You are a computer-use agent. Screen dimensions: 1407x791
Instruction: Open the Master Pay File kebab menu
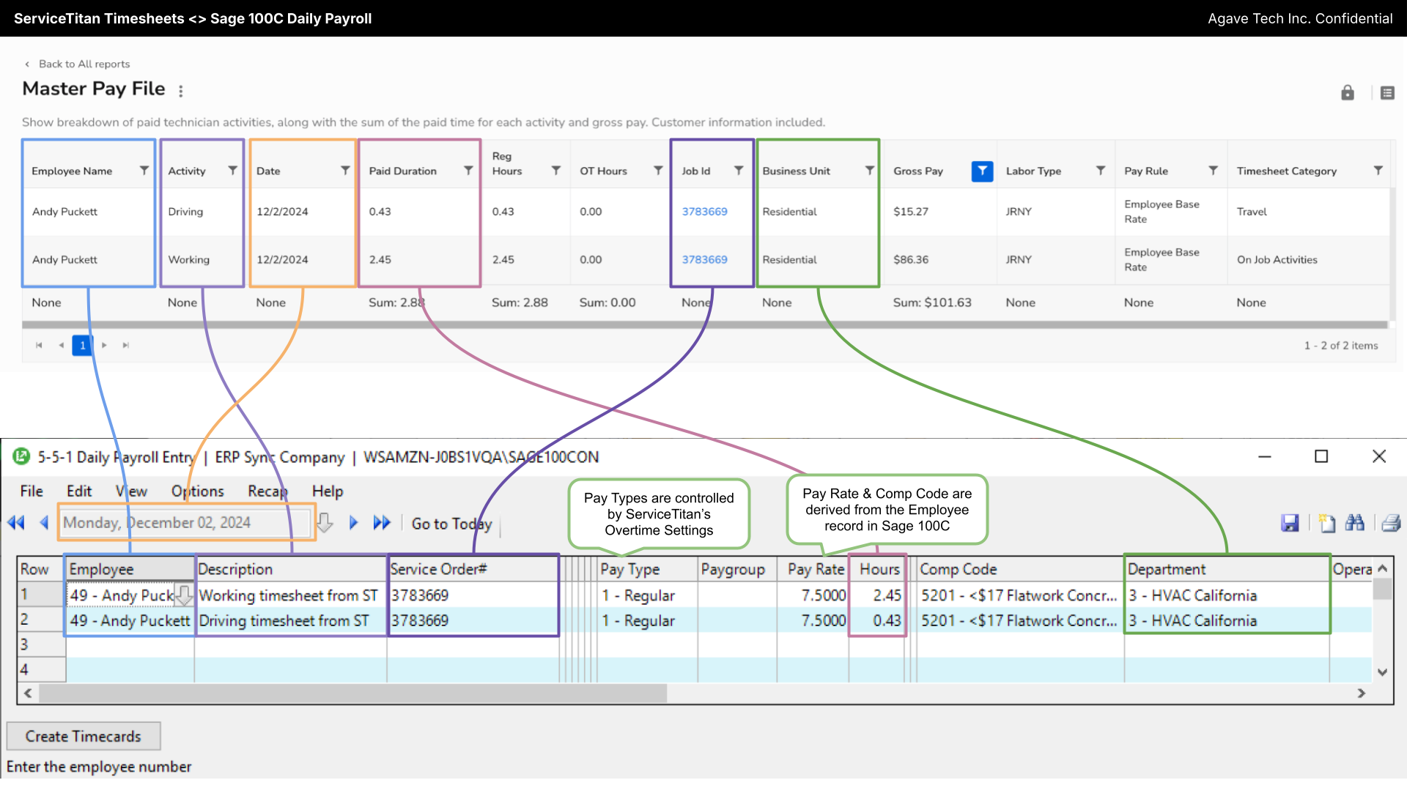pos(180,91)
